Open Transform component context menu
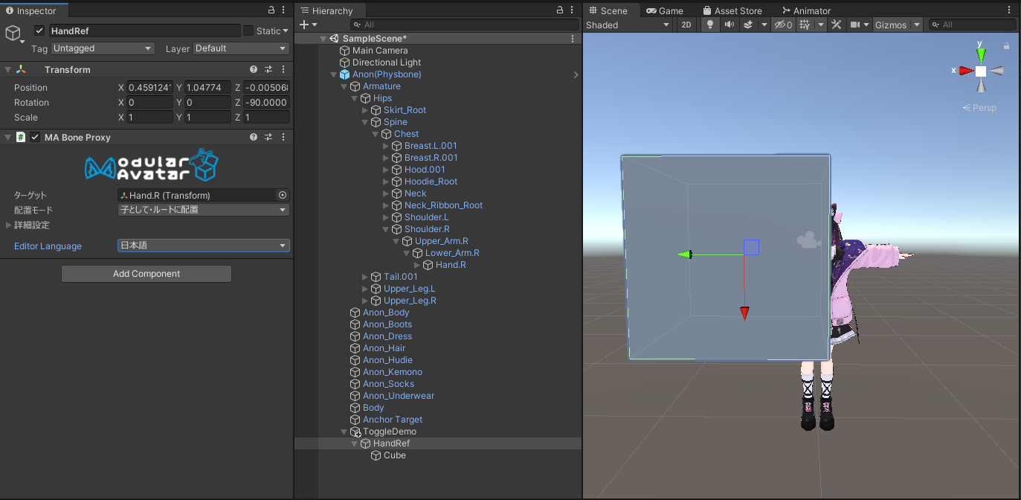This screenshot has width=1021, height=500. pos(283,69)
